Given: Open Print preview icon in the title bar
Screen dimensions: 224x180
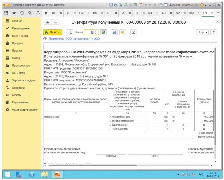Looking at the screenshot, I should click(121, 5).
